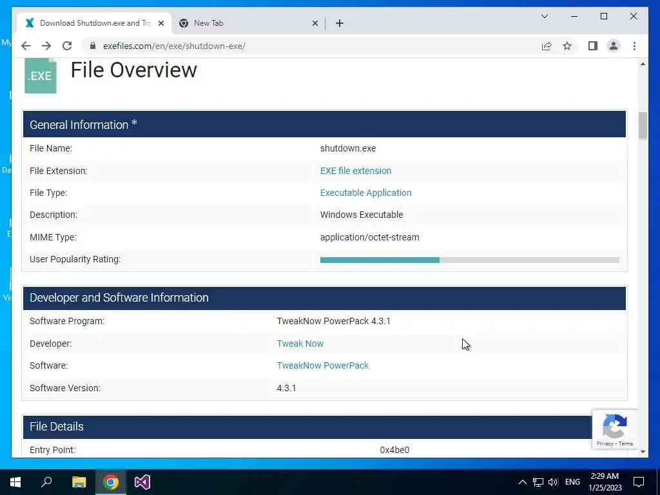660x495 pixels.
Task: Click the Chrome taskbar icon
Action: [111, 482]
